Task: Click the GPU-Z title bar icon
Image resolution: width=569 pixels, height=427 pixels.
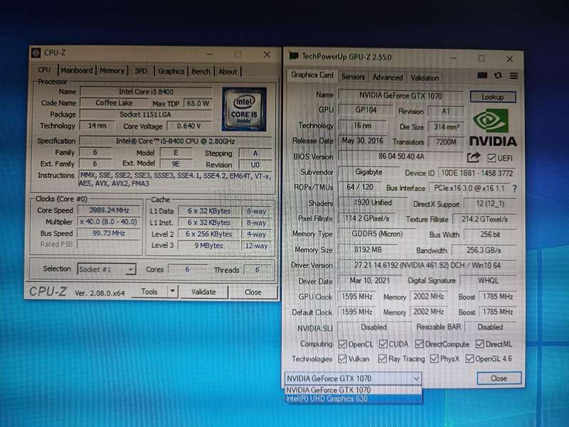Action: pyautogui.click(x=293, y=56)
